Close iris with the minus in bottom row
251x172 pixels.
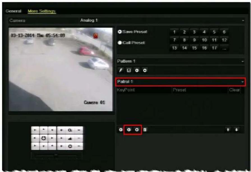[x=79, y=146]
